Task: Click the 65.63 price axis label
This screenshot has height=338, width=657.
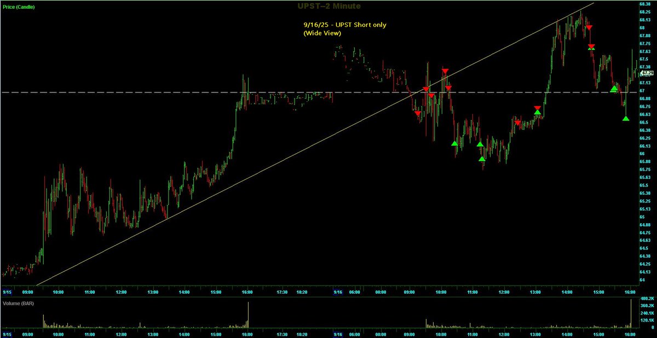Action: point(644,178)
